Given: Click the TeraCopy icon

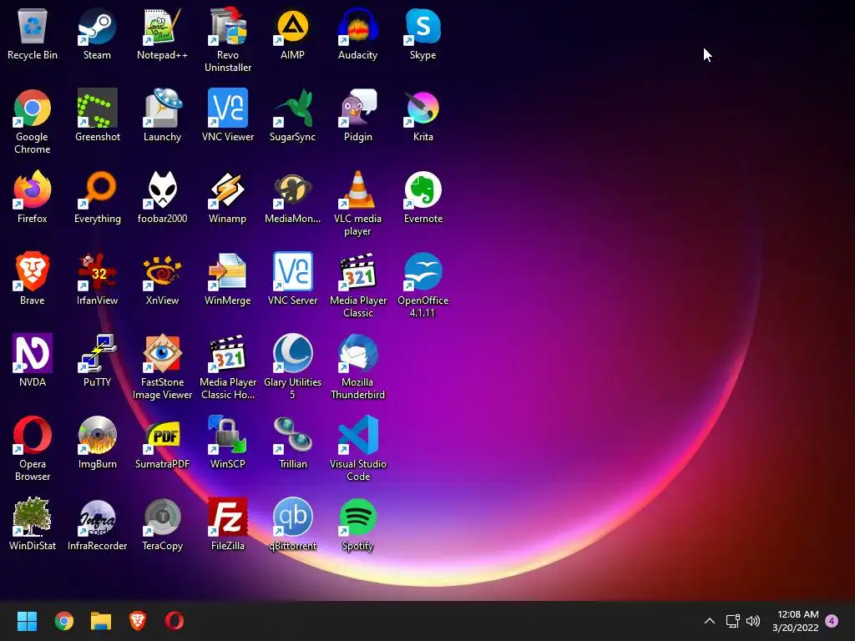Looking at the screenshot, I should pyautogui.click(x=162, y=517).
